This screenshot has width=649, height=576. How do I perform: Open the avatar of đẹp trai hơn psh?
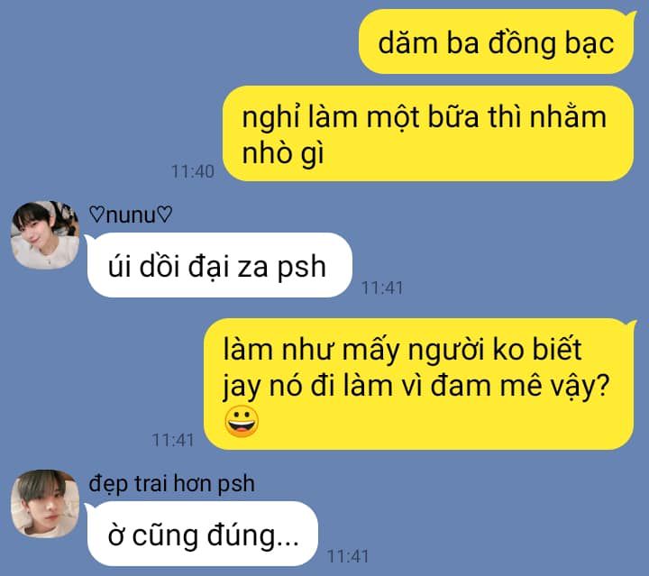(x=45, y=504)
